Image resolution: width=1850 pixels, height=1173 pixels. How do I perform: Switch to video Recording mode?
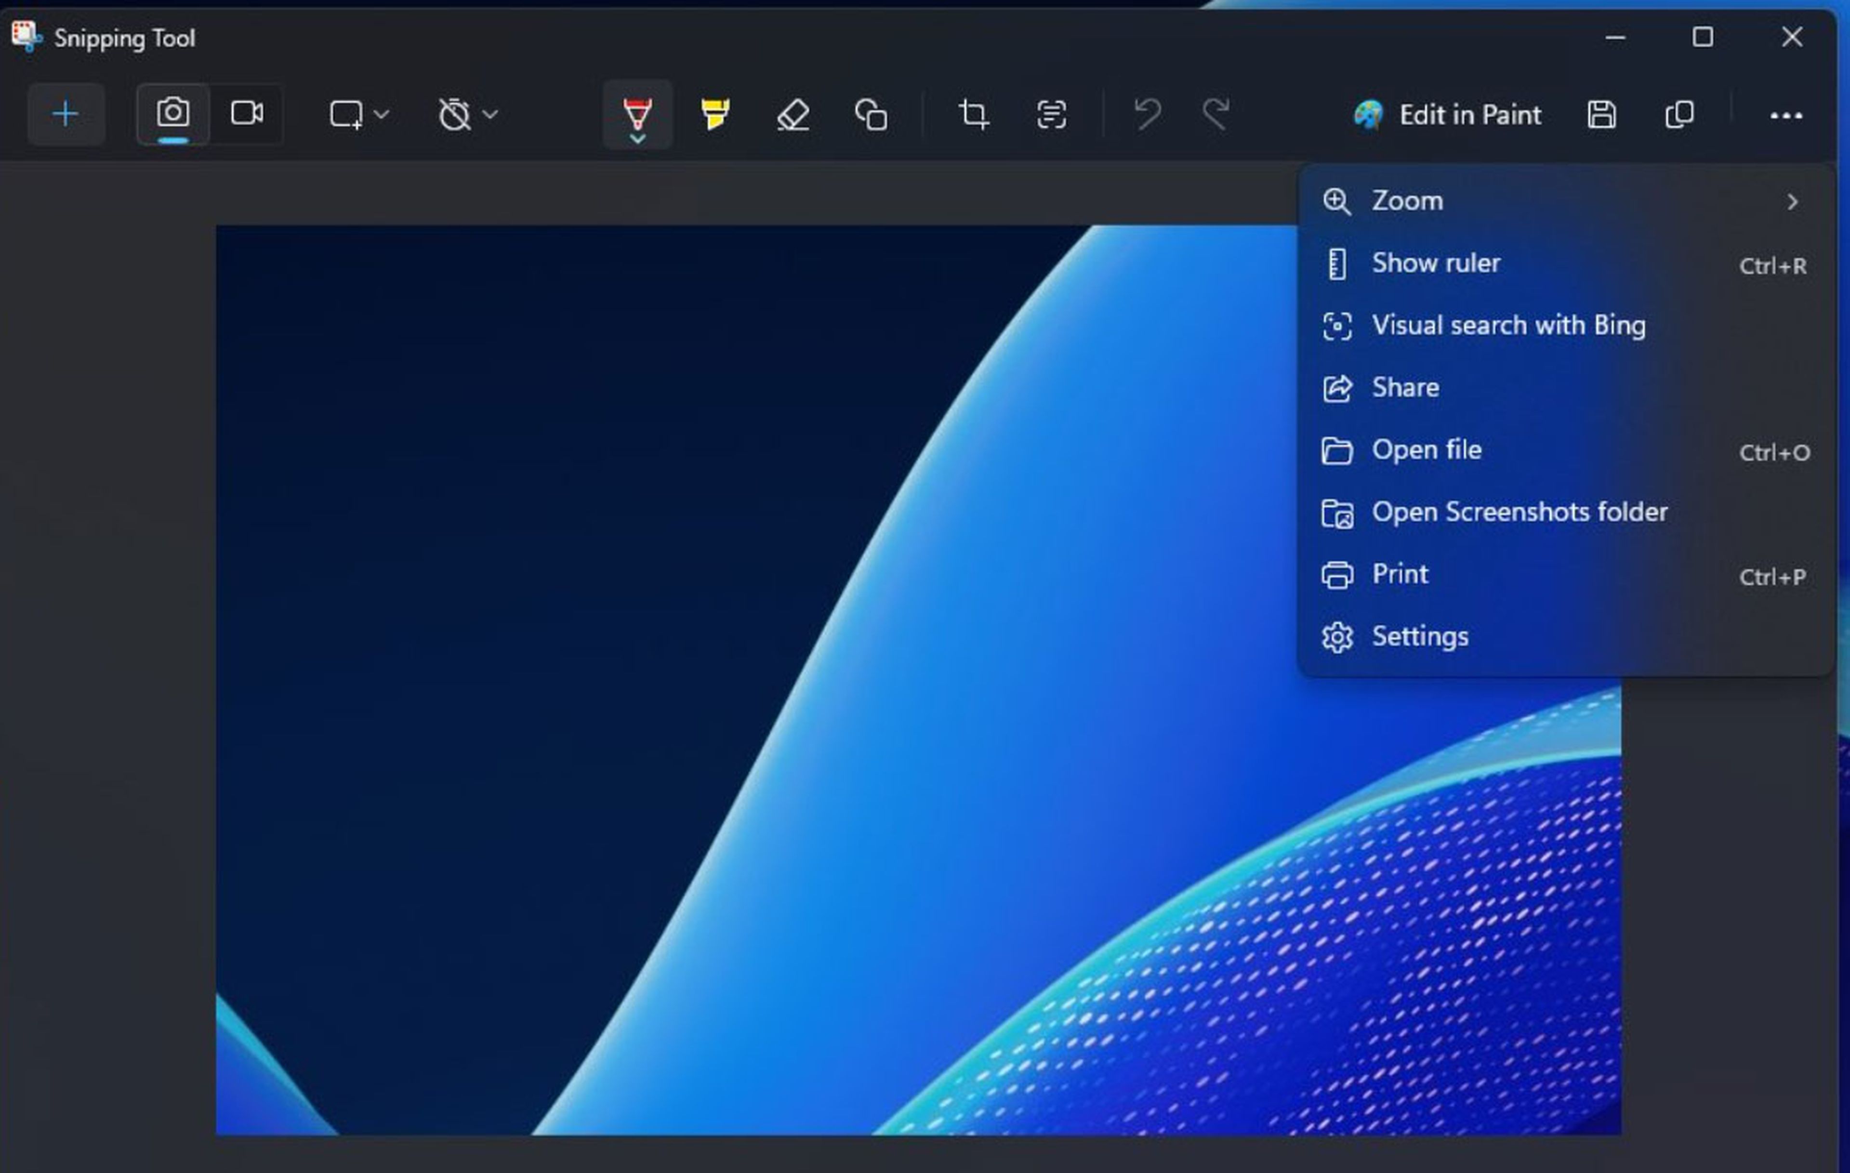(x=248, y=113)
